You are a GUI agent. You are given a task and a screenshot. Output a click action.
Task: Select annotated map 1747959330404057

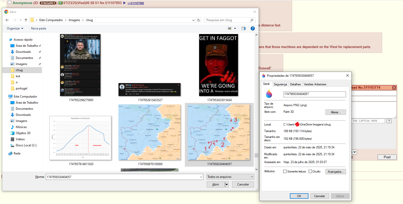click(x=219, y=132)
